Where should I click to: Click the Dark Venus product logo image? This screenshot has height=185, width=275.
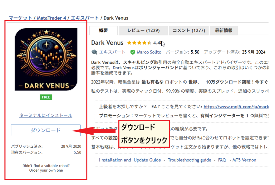(x=46, y=59)
